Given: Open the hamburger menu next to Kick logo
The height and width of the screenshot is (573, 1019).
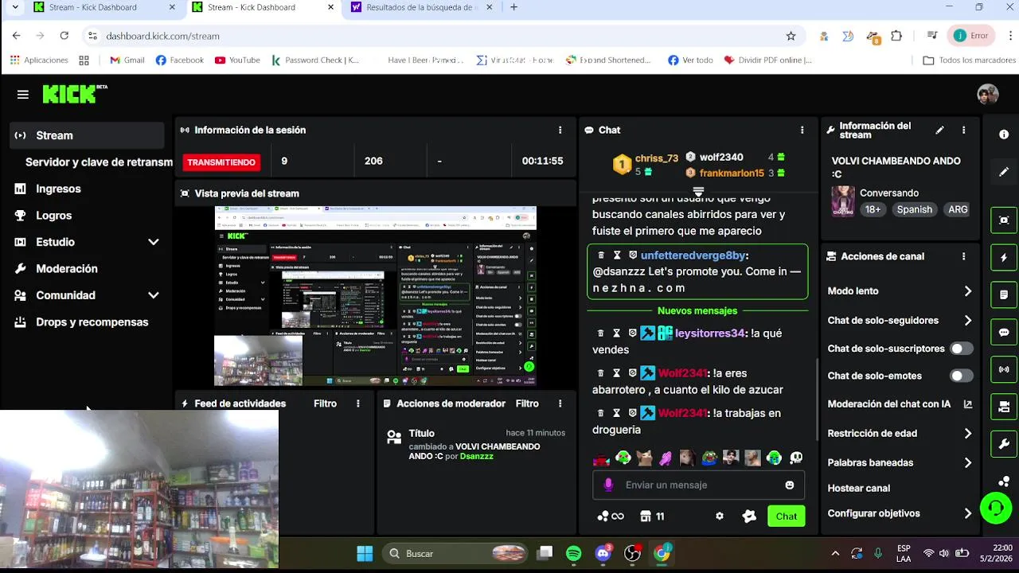Looking at the screenshot, I should (22, 95).
